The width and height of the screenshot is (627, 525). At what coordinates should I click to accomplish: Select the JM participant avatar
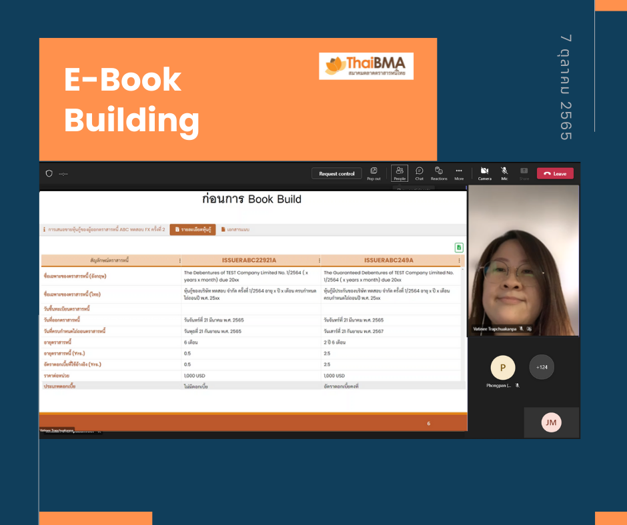(x=551, y=422)
